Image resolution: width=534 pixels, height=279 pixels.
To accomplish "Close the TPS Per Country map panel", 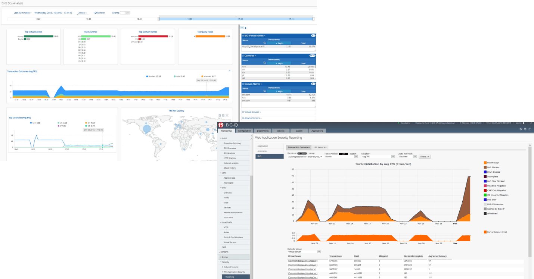I will (227, 115).
